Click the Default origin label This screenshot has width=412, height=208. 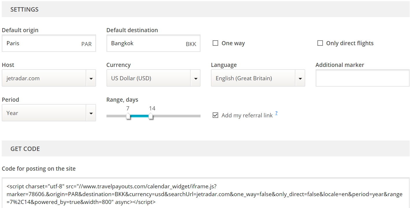(x=20, y=30)
